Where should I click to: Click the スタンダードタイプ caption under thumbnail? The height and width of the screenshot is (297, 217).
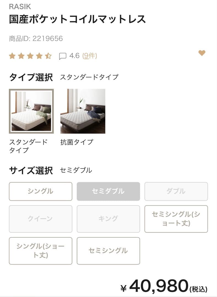coord(28,146)
